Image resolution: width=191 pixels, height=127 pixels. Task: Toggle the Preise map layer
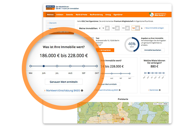point(165,104)
